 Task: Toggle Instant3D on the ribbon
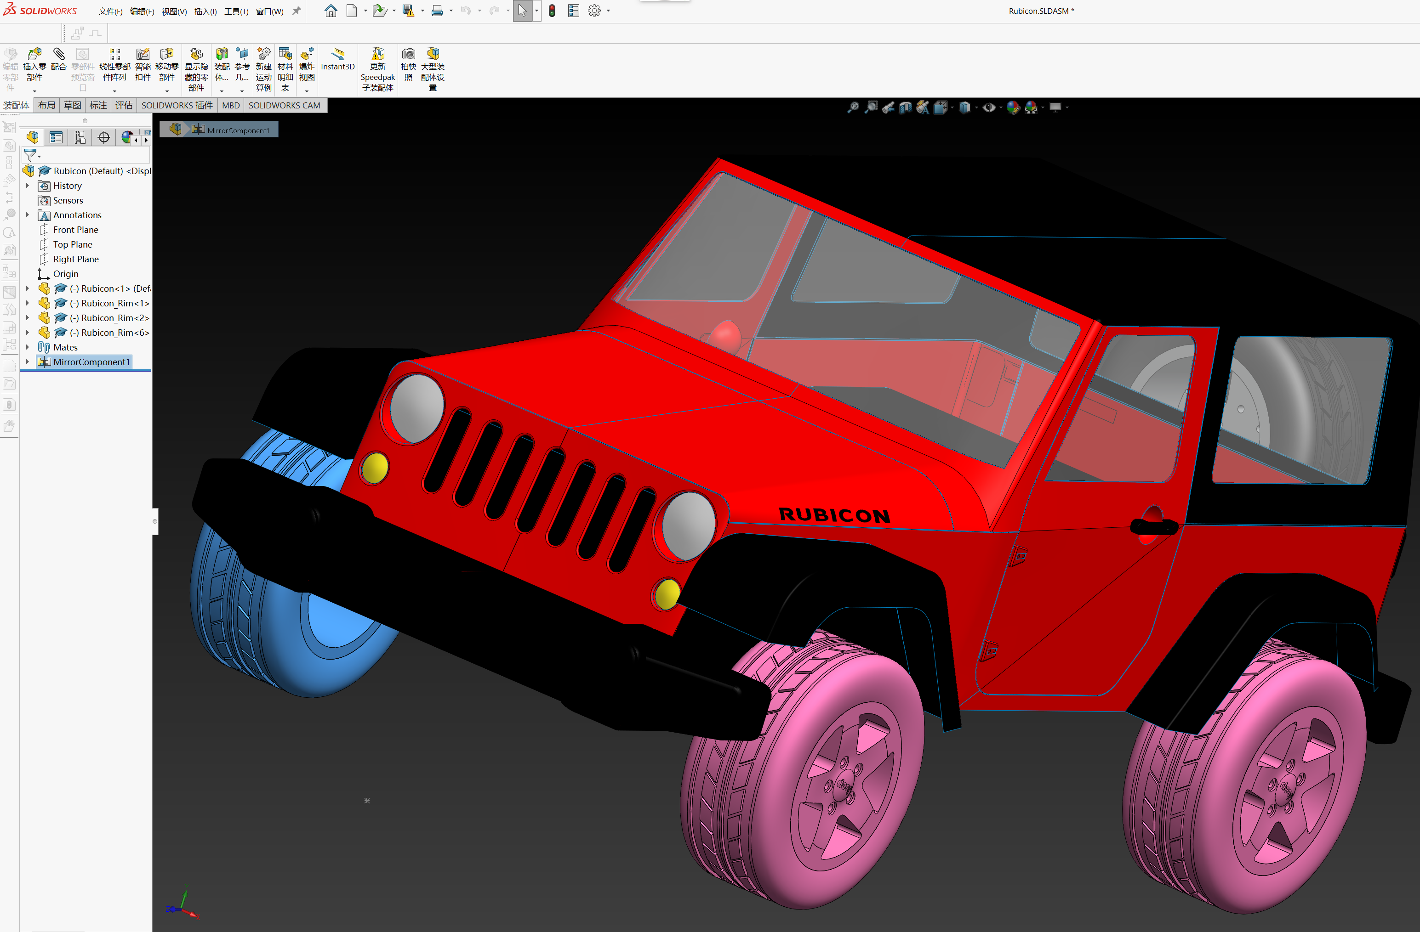338,60
